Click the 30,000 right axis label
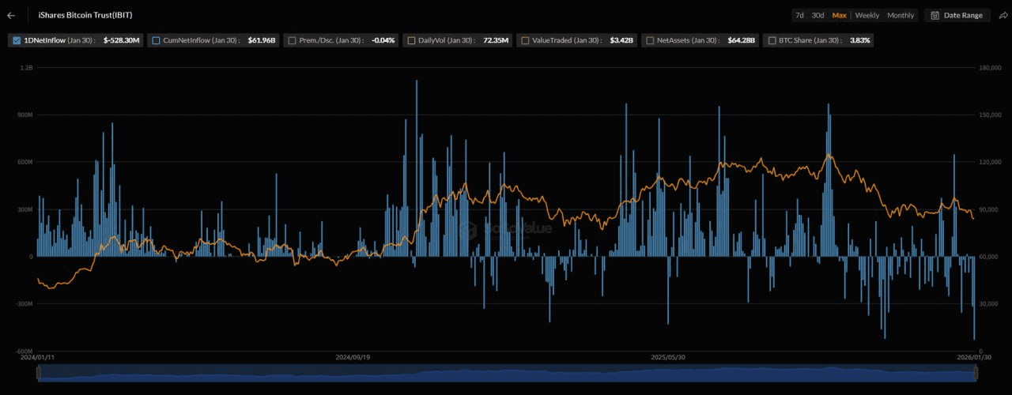 (x=989, y=304)
